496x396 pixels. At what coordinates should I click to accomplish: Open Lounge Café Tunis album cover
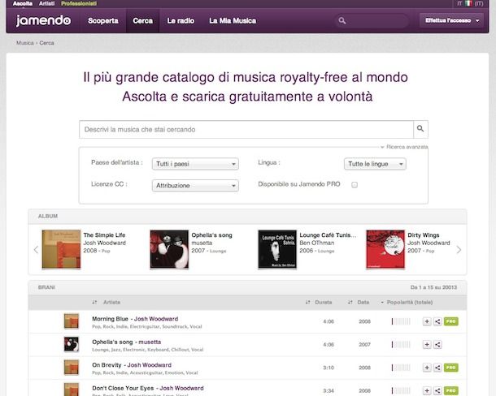point(277,249)
